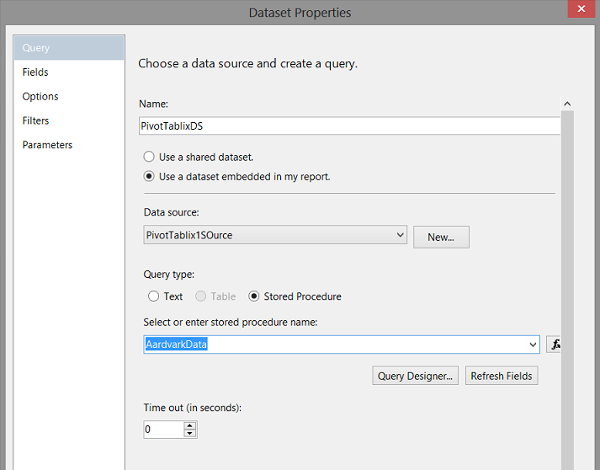The image size is (600, 470).
Task: Close the Dataset Properties dialog
Action: (580, 10)
